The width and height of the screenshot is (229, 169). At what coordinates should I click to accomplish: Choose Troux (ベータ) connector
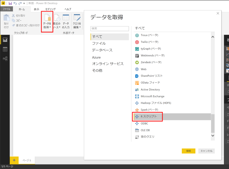click(x=172, y=35)
